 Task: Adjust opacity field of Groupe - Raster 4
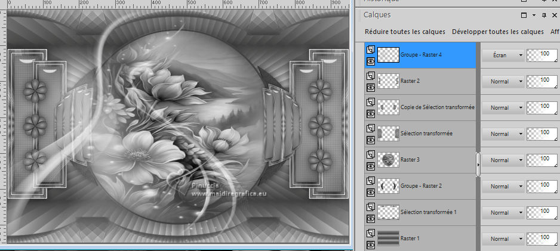pyautogui.click(x=541, y=55)
